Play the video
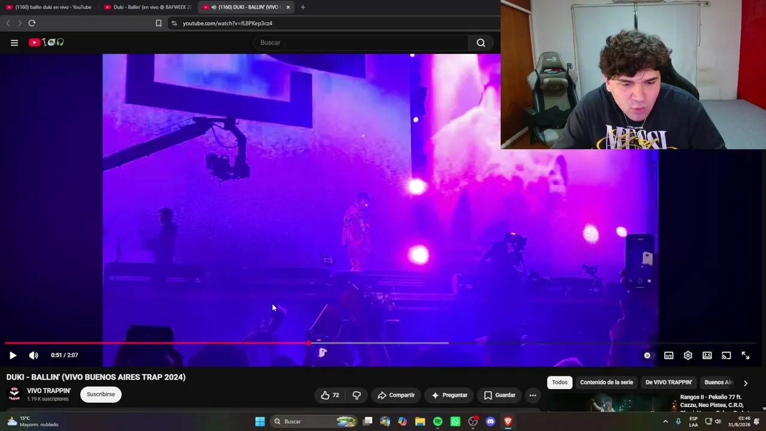This screenshot has height=431, width=766. click(13, 356)
